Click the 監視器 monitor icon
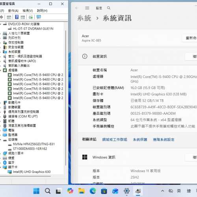 pos(5,135)
